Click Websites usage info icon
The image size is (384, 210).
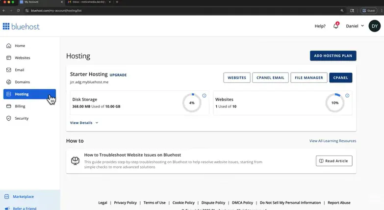coord(347,96)
